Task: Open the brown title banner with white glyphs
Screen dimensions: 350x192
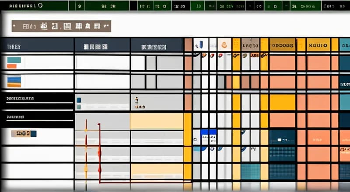Action: [x=61, y=26]
